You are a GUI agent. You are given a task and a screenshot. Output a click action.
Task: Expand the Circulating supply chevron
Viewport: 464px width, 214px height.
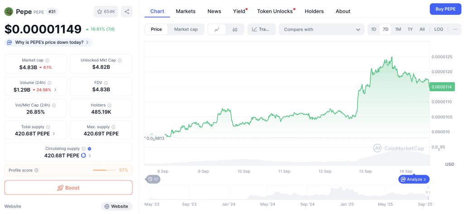[90, 156]
